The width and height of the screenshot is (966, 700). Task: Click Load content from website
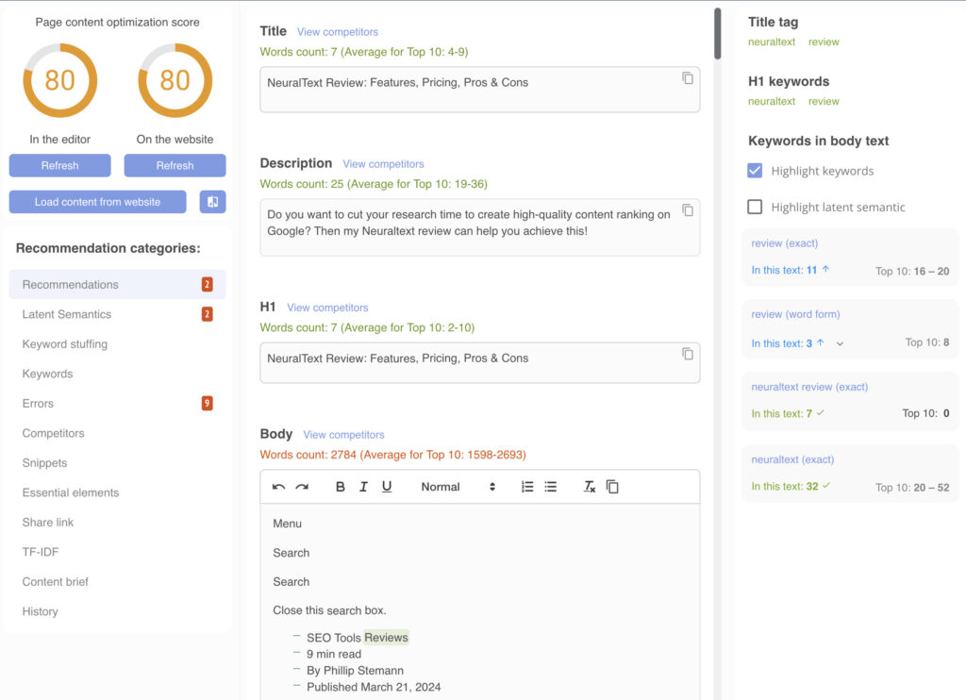click(97, 202)
